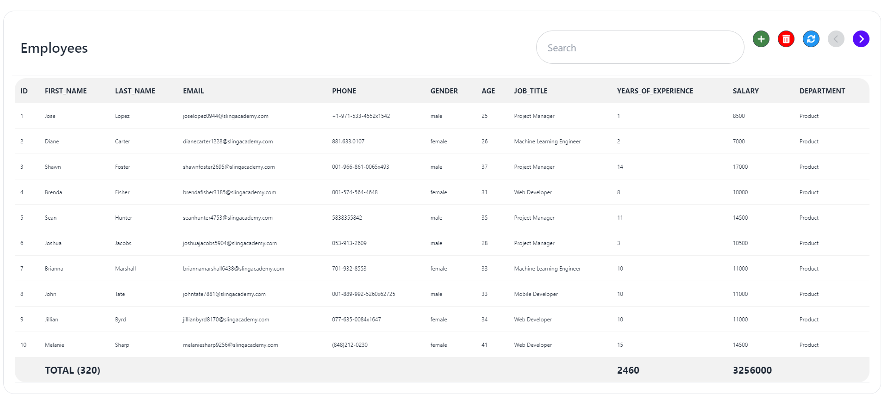The height and width of the screenshot is (400, 888).
Task: Click the YEARS_OF_EXPERIENCE column header
Action: [655, 91]
